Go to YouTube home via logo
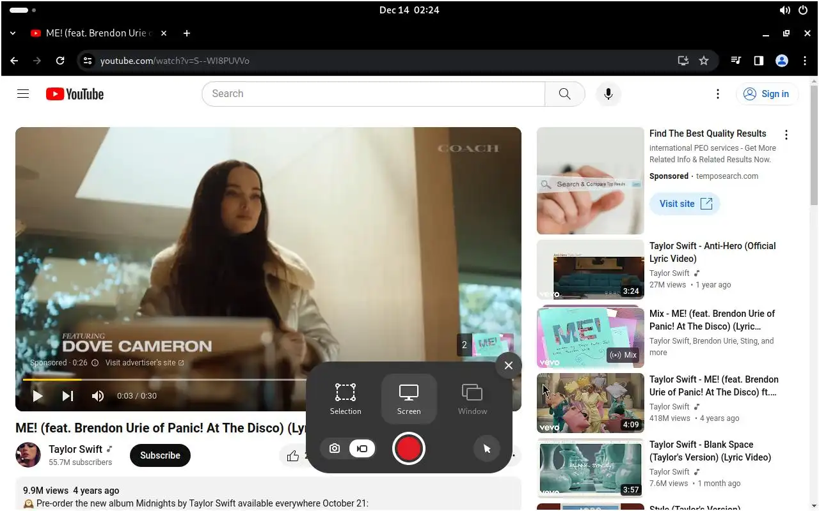This screenshot has height=511, width=819. (75, 94)
